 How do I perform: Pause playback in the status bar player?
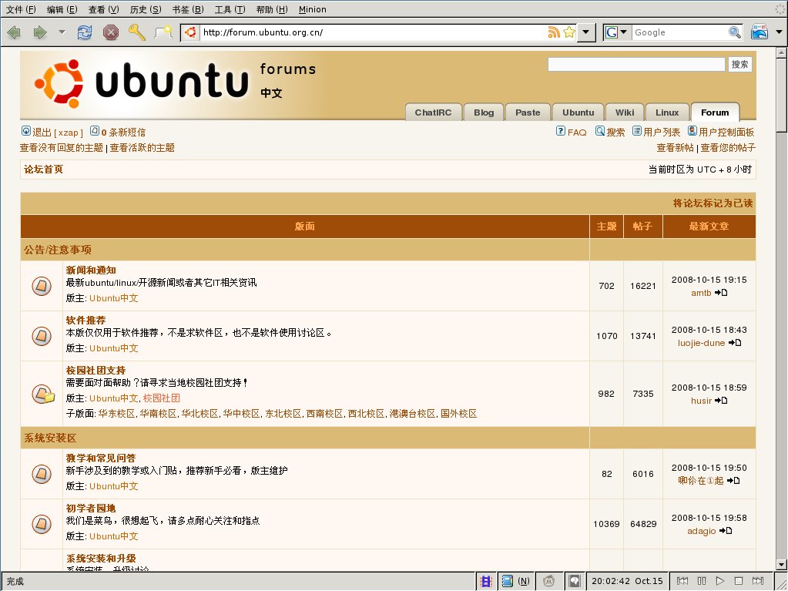pyautogui.click(x=702, y=581)
